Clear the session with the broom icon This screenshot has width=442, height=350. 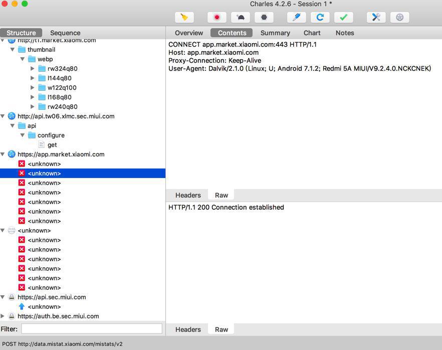(x=184, y=18)
